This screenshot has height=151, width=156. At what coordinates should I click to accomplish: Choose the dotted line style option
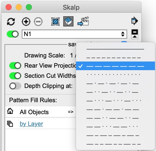pyautogui.click(x=113, y=75)
